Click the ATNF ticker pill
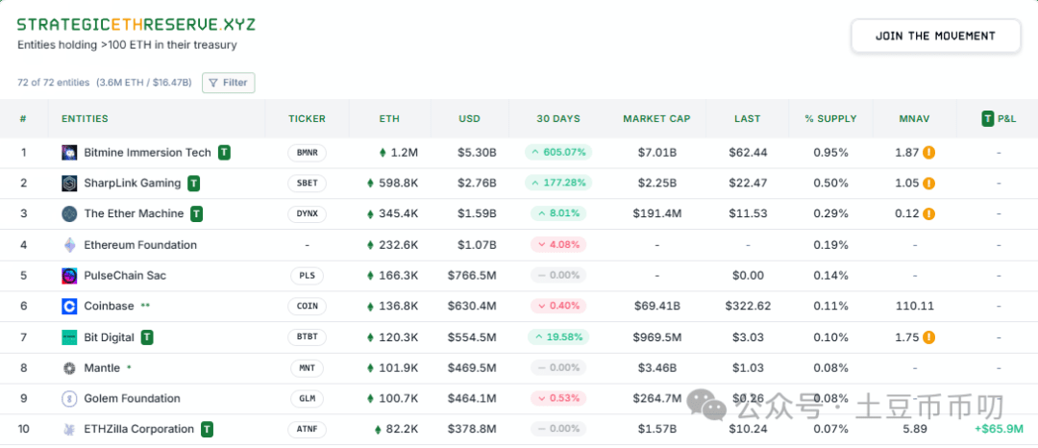This screenshot has height=448, width=1038. [308, 430]
